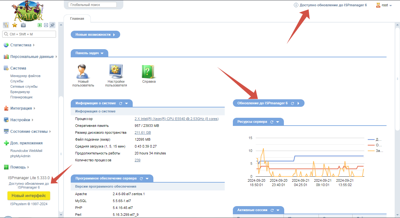
Task: Collapse all menu items with minus icon
Action: click(x=46, y=25)
